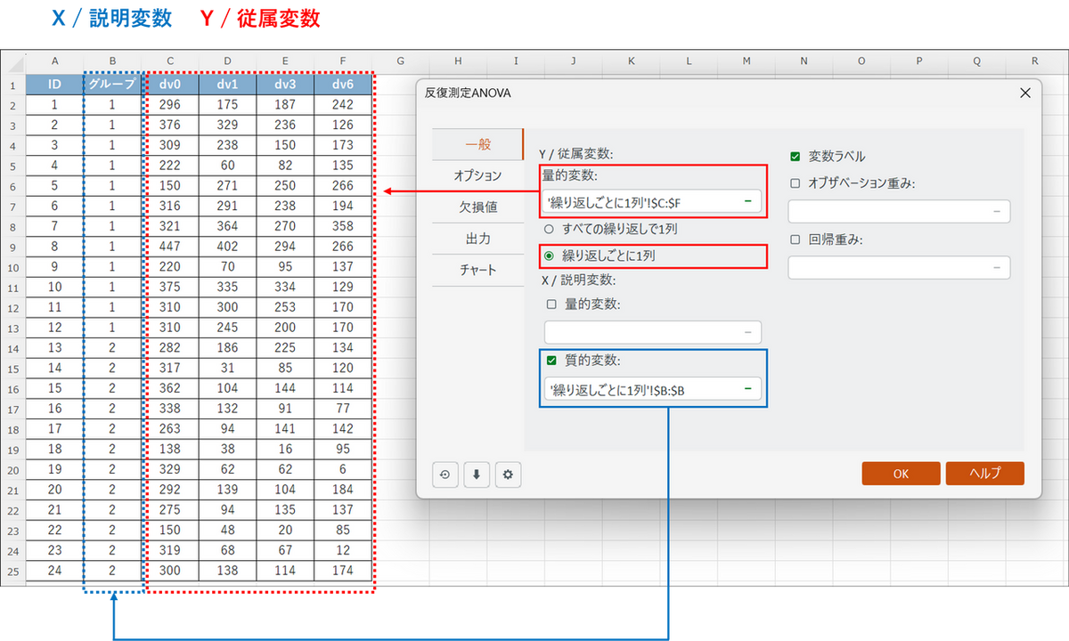1069x641 pixels.
Task: Click range selector icon in X 量的変数 field
Action: (747, 333)
